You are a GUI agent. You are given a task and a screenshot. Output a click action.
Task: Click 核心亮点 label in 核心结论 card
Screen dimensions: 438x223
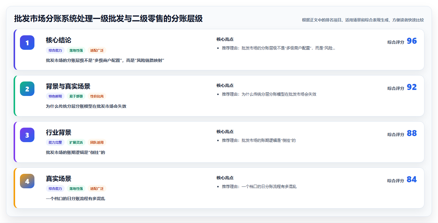[225, 39]
